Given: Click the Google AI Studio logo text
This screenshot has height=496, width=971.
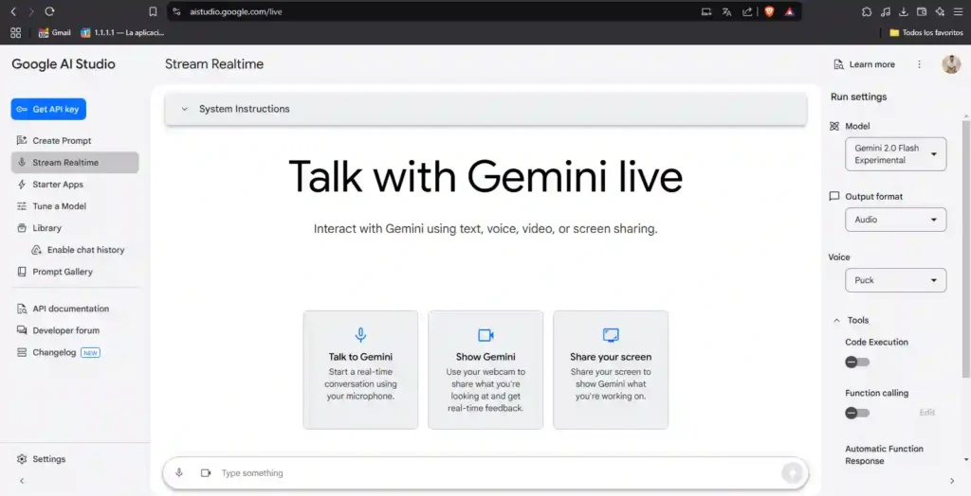Looking at the screenshot, I should (x=64, y=64).
